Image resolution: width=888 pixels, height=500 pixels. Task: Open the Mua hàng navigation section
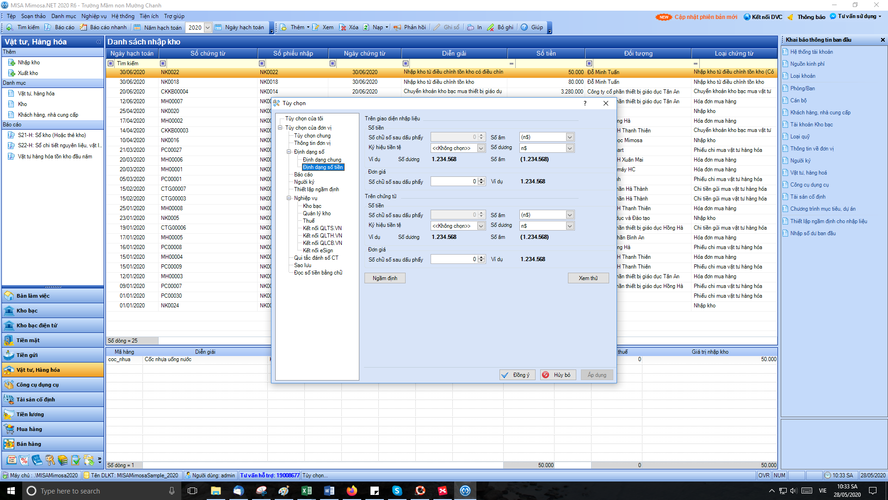point(53,429)
